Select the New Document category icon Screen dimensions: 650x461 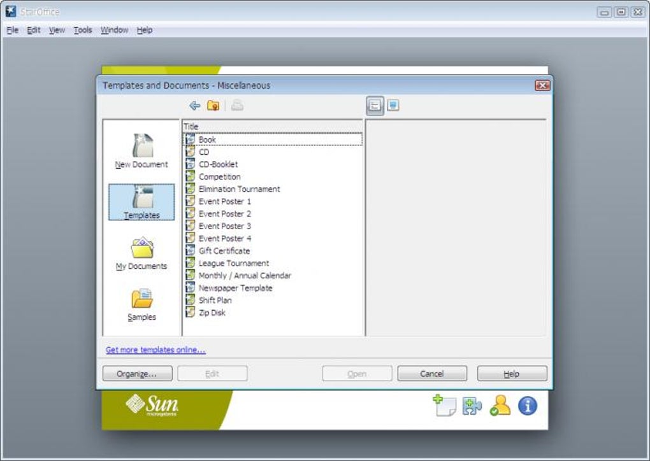[140, 145]
